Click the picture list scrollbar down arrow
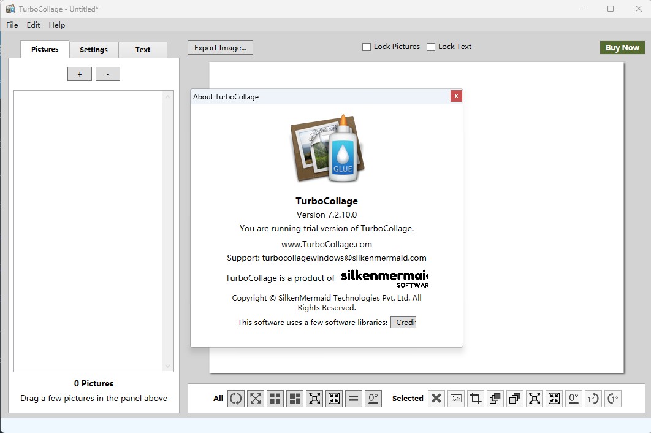Image resolution: width=651 pixels, height=433 pixels. pyautogui.click(x=168, y=366)
